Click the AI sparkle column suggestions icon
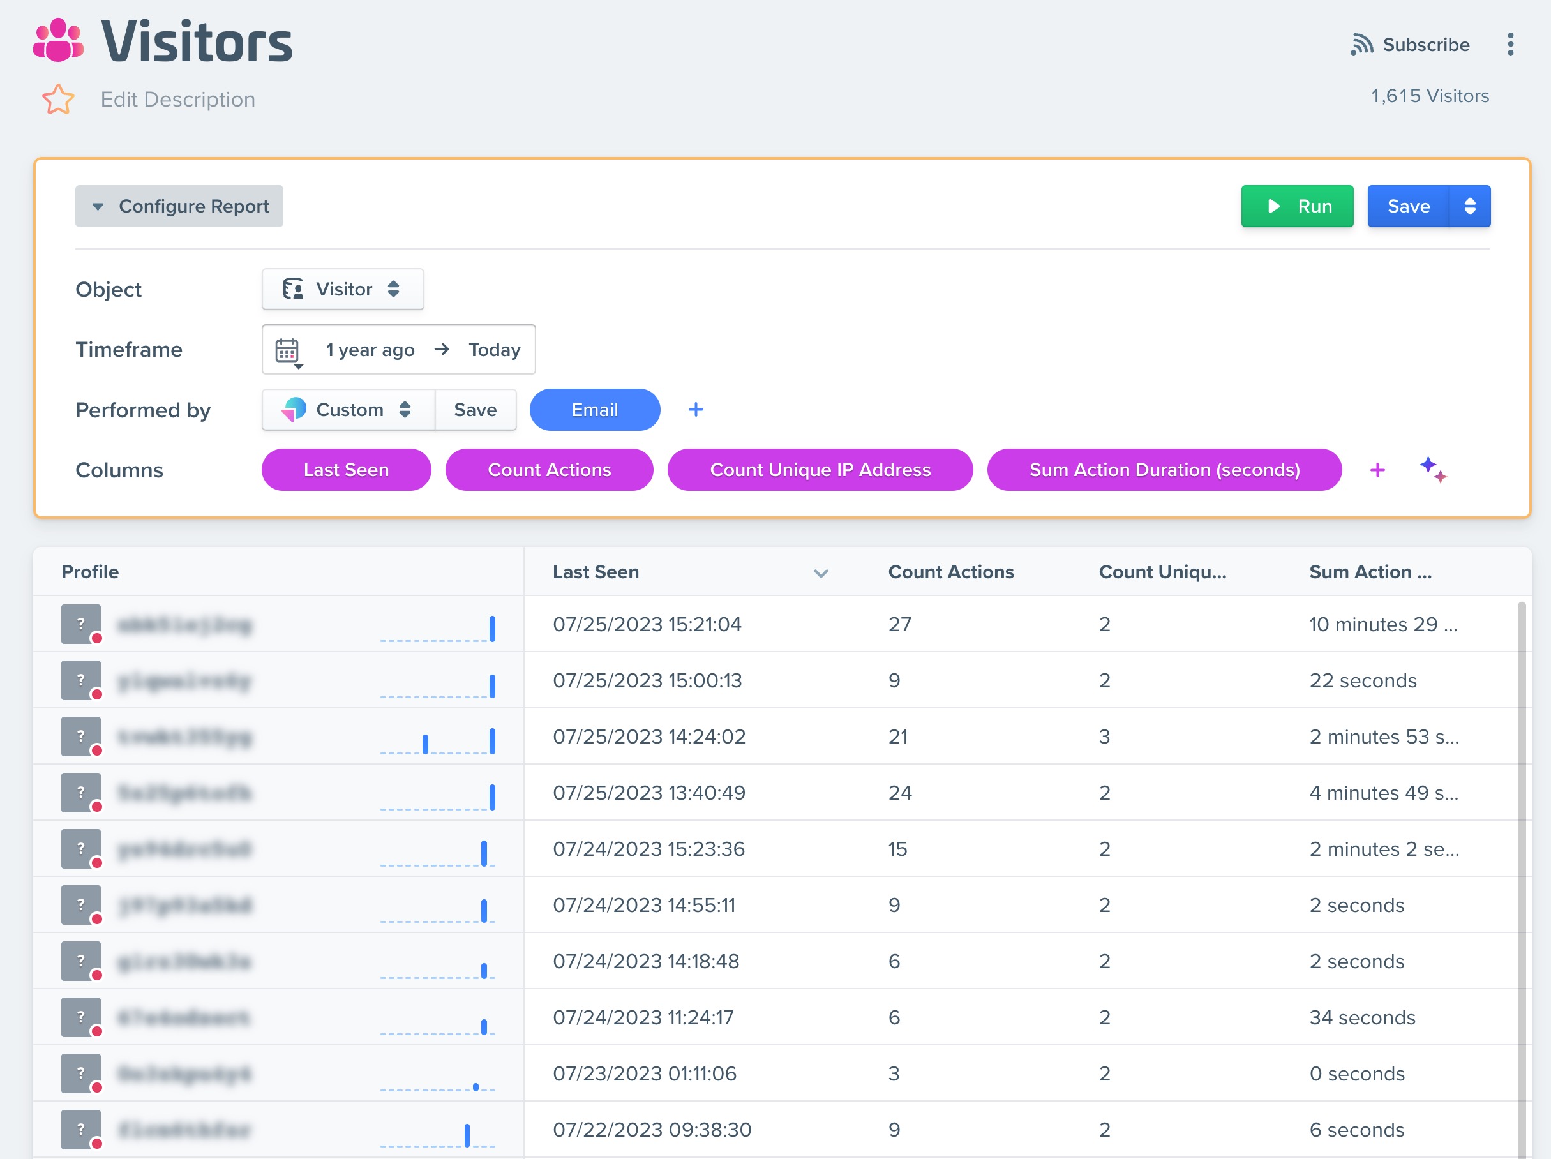This screenshot has width=1551, height=1159. click(x=1432, y=469)
